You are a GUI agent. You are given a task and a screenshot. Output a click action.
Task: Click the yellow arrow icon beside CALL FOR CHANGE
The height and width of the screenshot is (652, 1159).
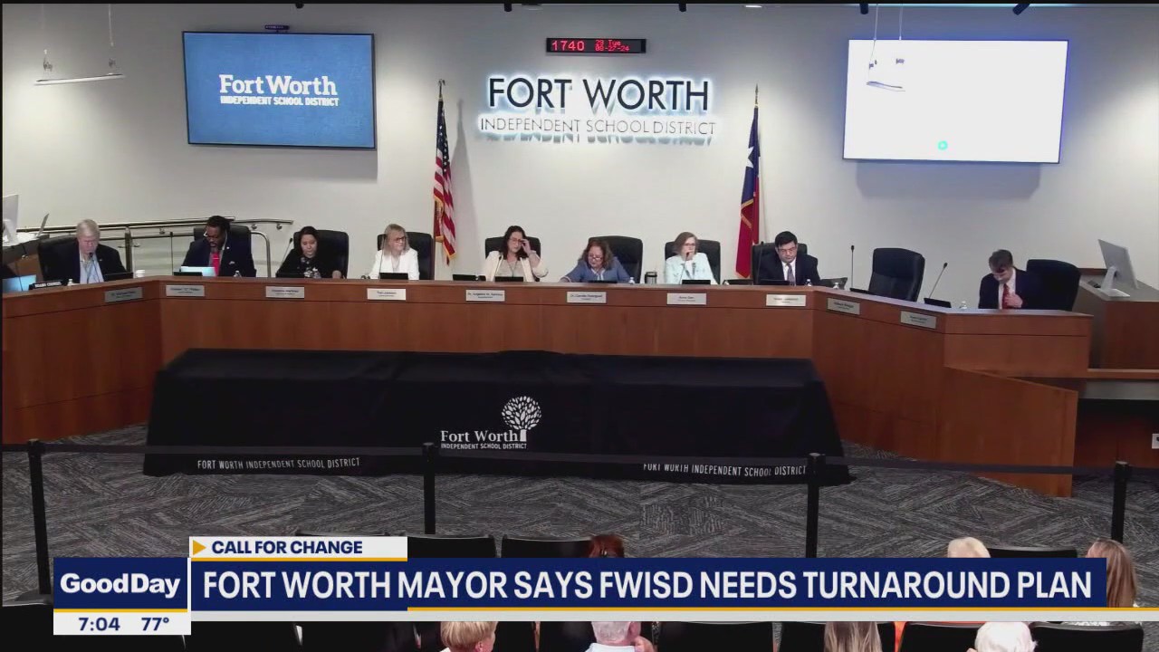[x=201, y=547]
